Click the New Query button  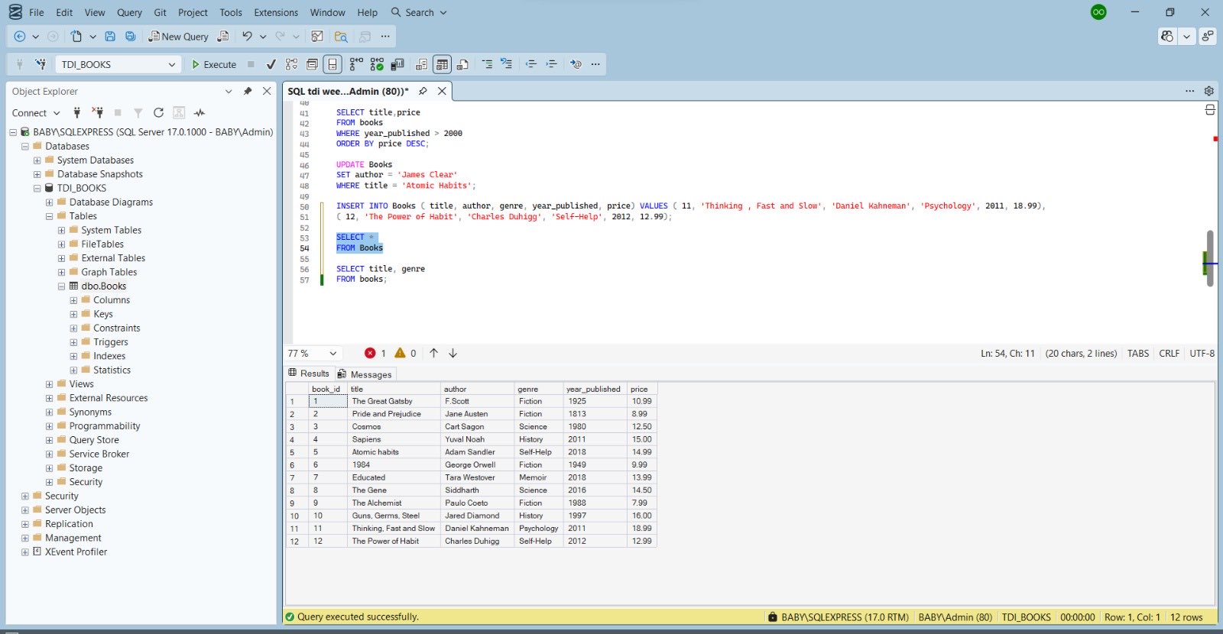coord(178,37)
